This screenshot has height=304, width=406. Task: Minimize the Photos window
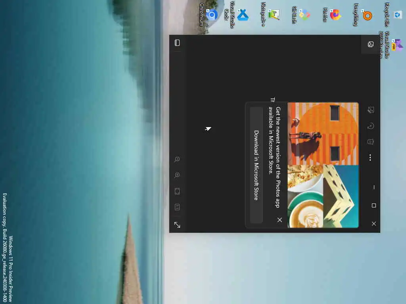(373, 187)
